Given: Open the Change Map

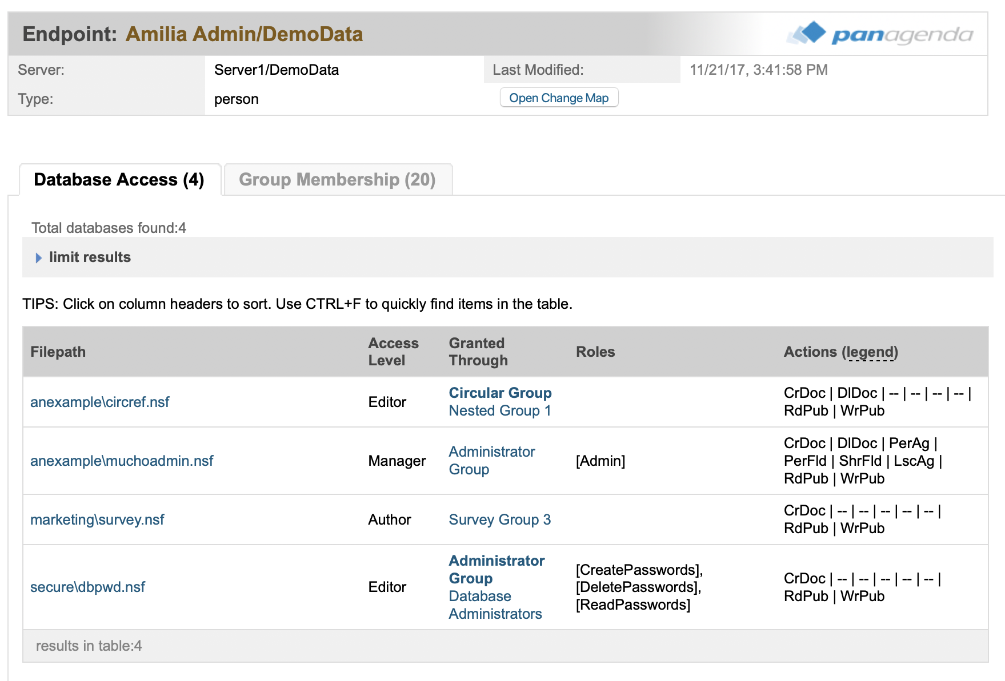Looking at the screenshot, I should [x=559, y=98].
